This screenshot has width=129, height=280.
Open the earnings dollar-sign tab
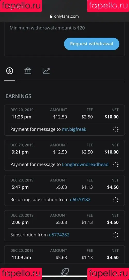10,71
